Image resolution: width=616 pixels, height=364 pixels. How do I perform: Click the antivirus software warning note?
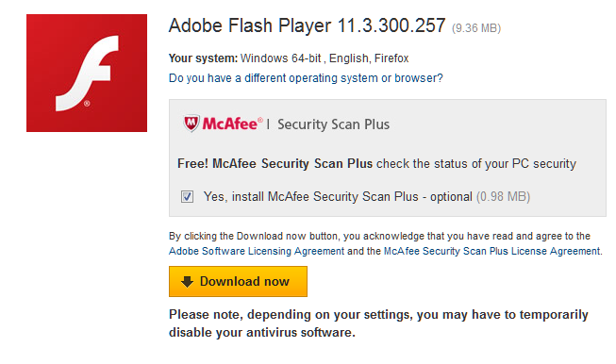[378, 323]
